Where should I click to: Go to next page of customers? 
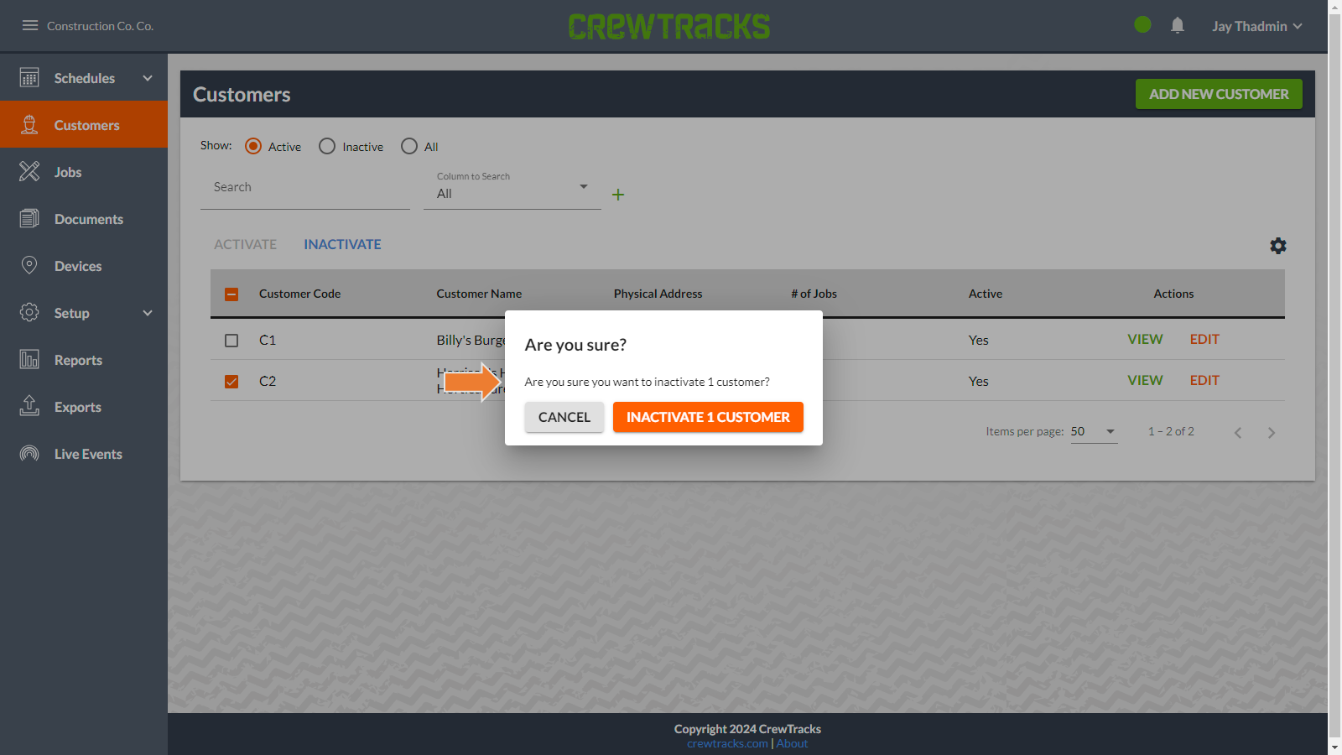pos(1272,433)
